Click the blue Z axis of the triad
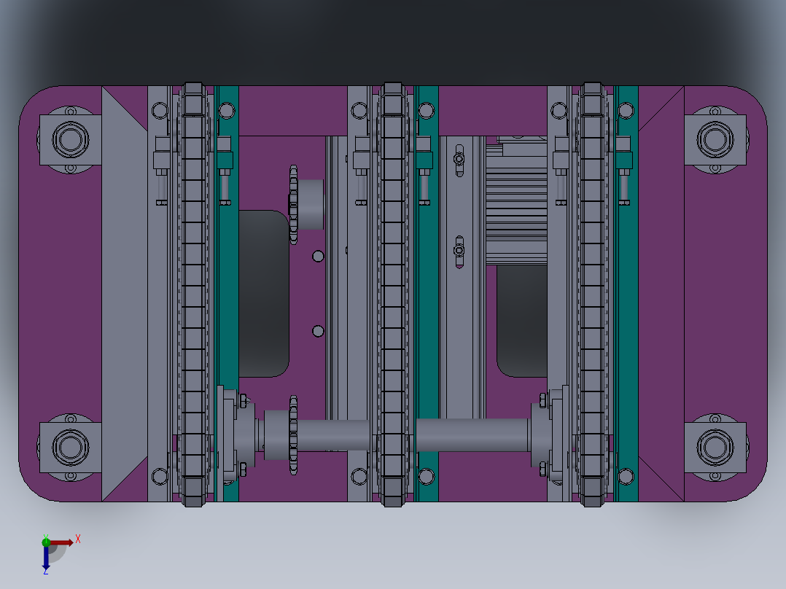The image size is (786, 589). coord(46,558)
